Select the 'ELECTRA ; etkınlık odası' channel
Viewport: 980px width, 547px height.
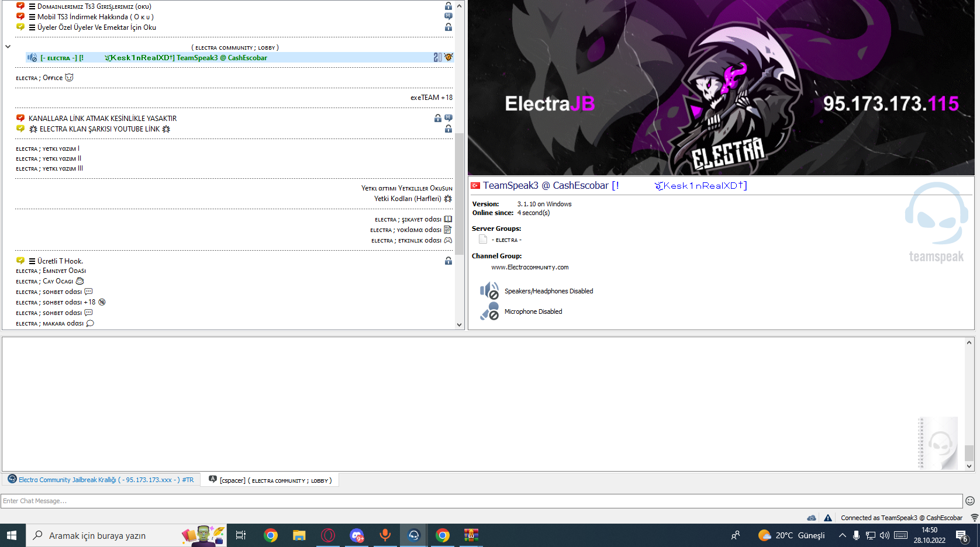coord(412,240)
